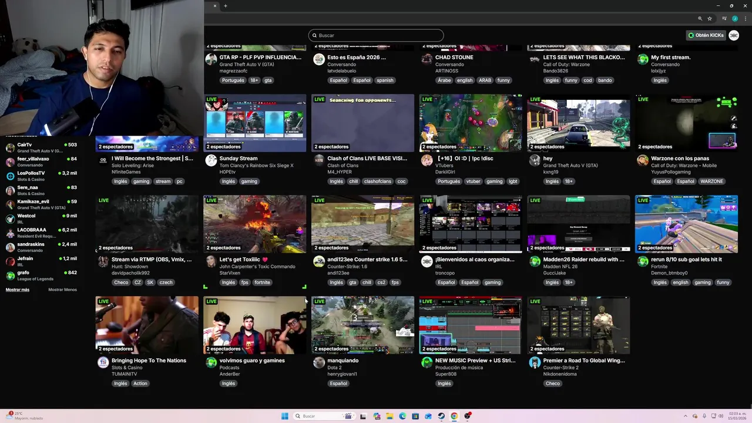Click GucciJake channel avatar
Screen dimensions: 752x423
click(535, 261)
